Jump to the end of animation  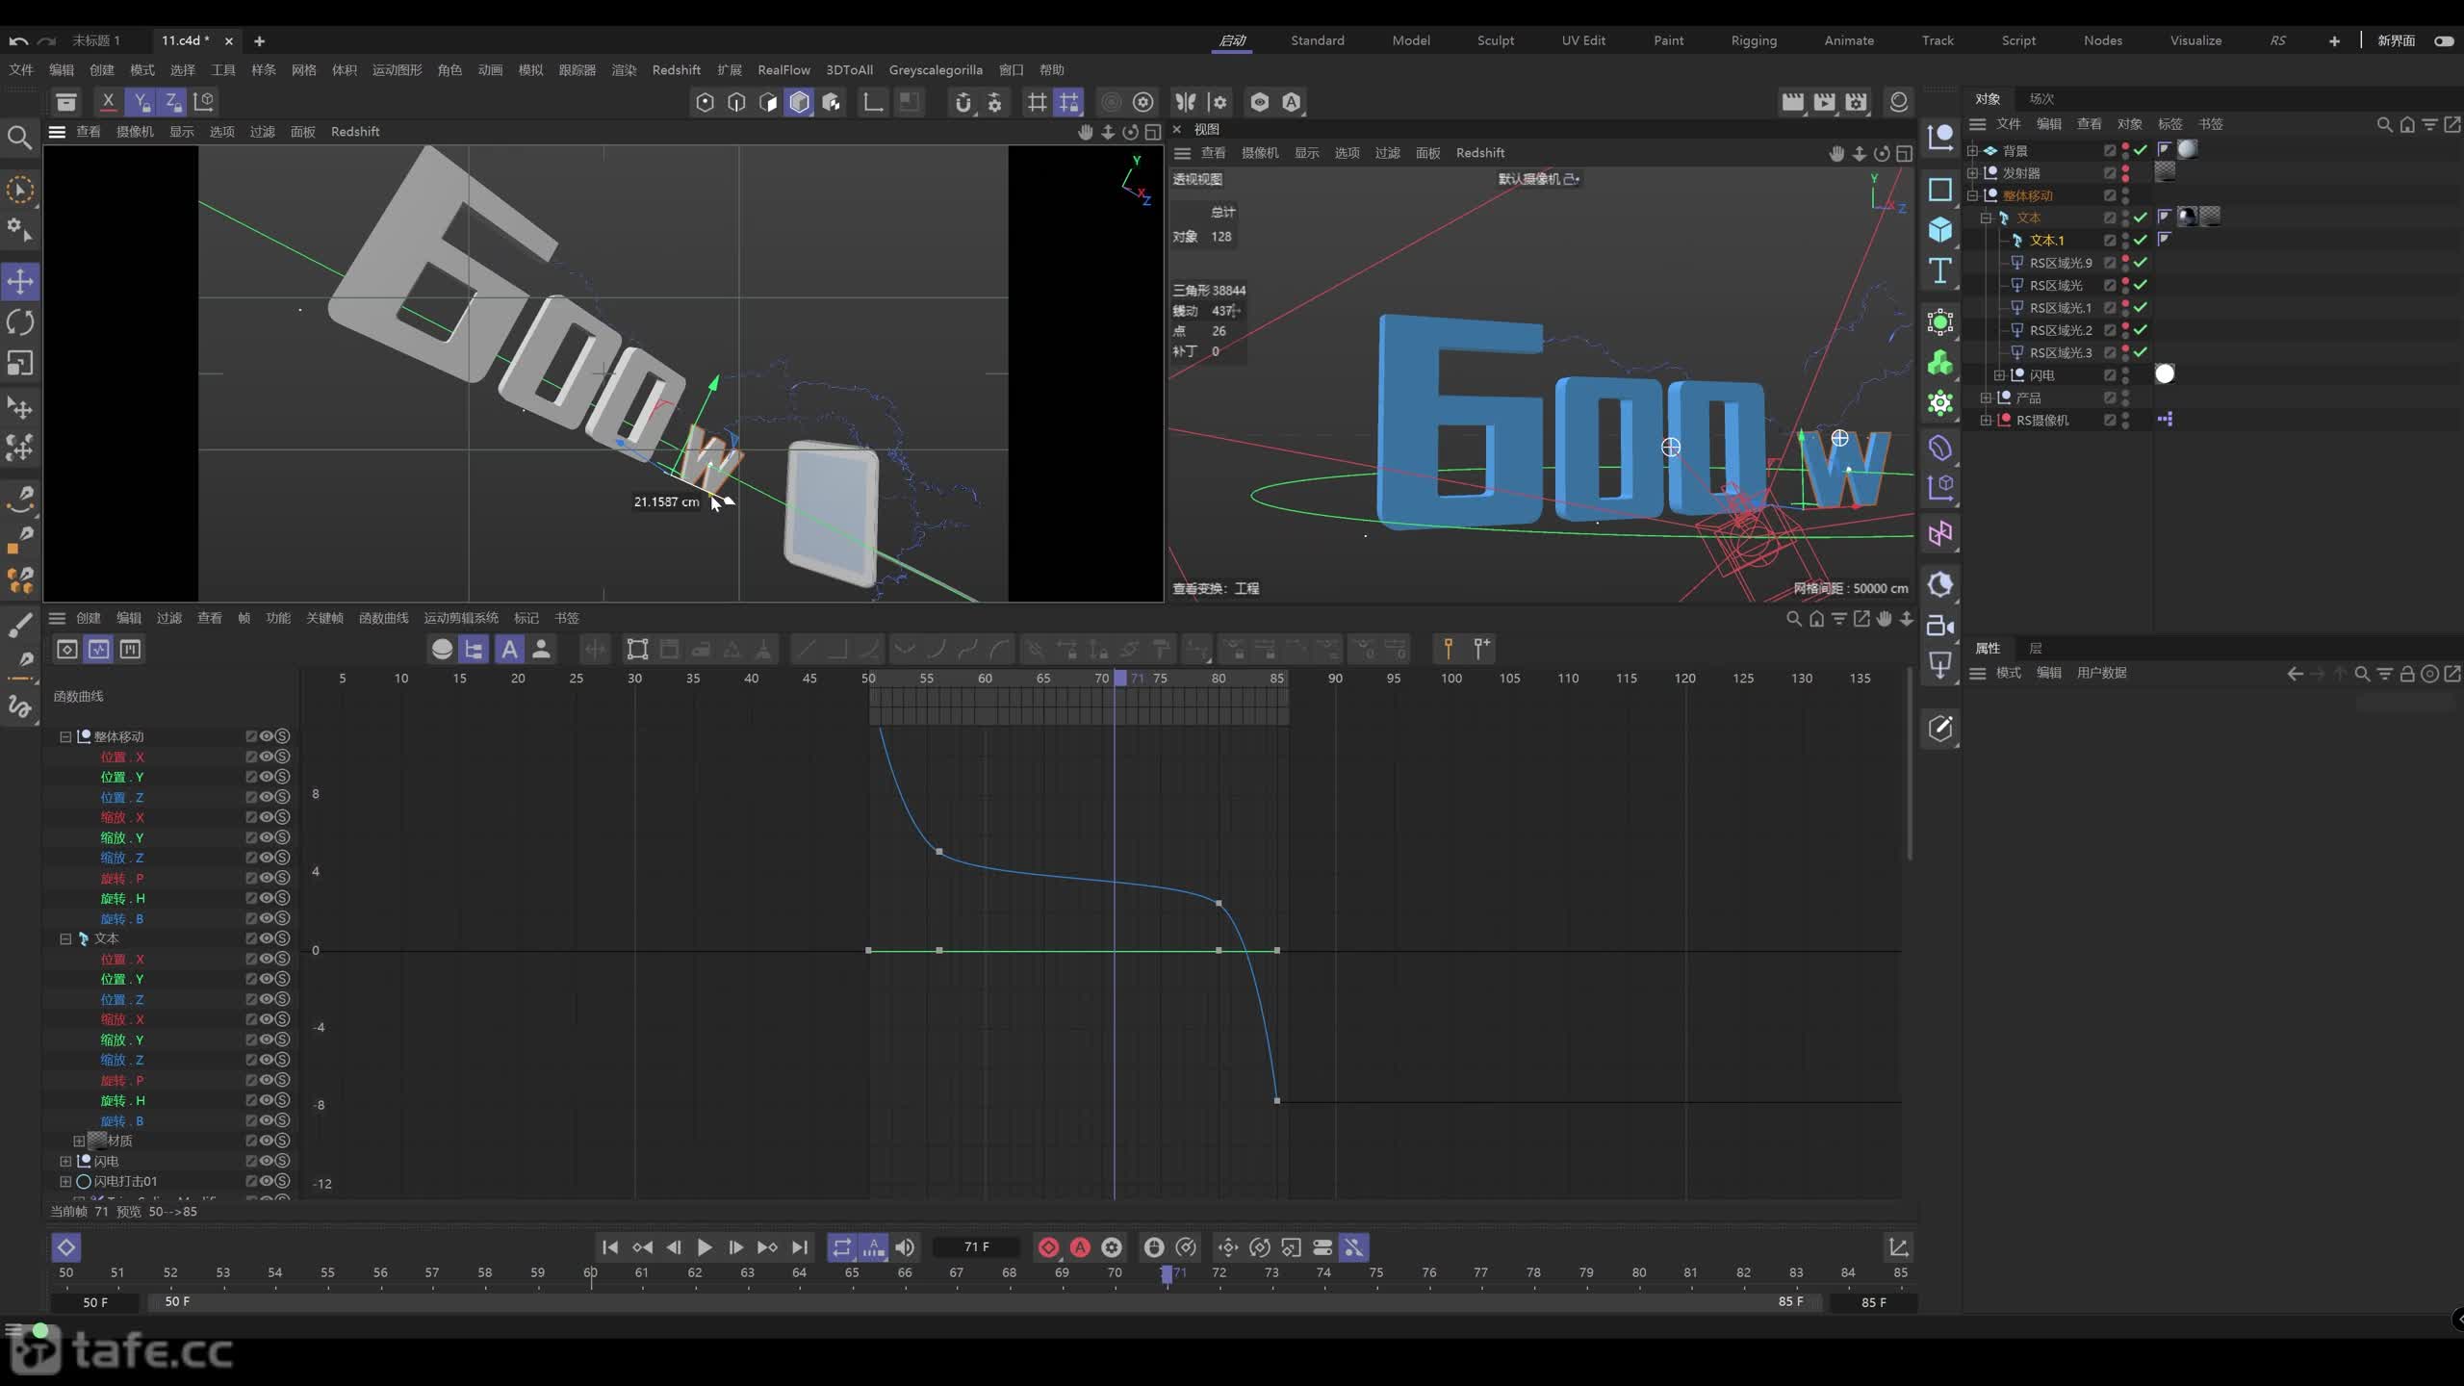[x=800, y=1247]
